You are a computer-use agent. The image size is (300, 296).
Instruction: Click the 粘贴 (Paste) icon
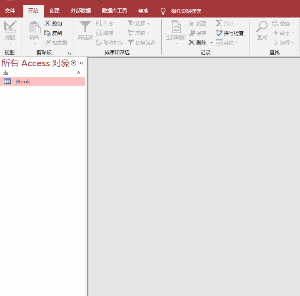pos(35,27)
